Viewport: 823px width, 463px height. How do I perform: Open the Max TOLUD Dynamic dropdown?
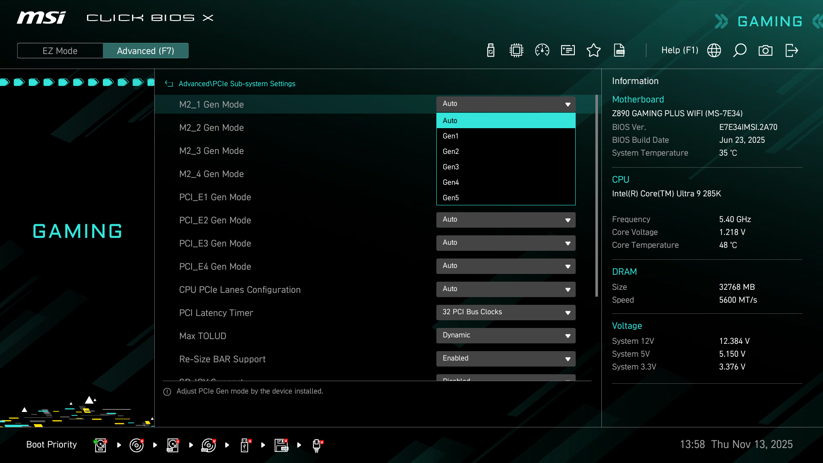click(506, 335)
